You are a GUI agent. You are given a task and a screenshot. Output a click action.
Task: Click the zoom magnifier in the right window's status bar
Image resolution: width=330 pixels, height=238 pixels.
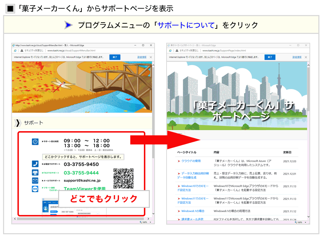click(296, 222)
